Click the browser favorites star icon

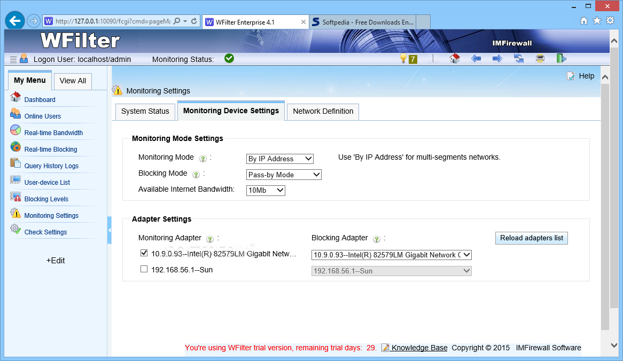coord(597,21)
